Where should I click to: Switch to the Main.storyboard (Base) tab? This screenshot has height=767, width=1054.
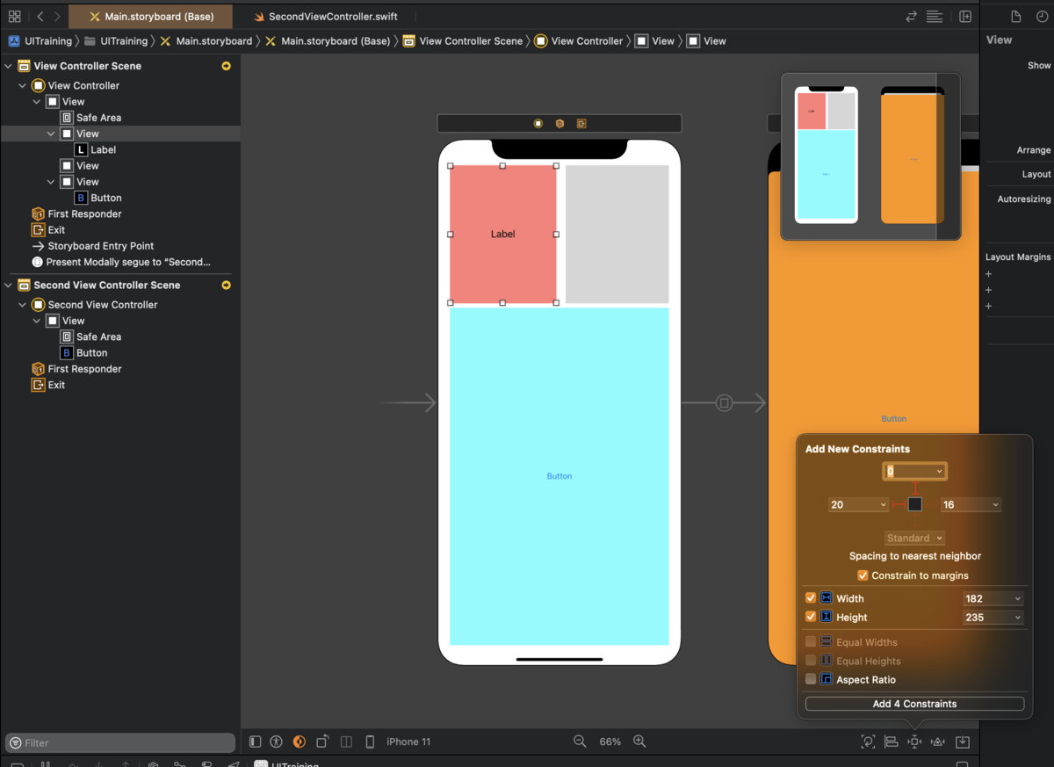coord(151,17)
